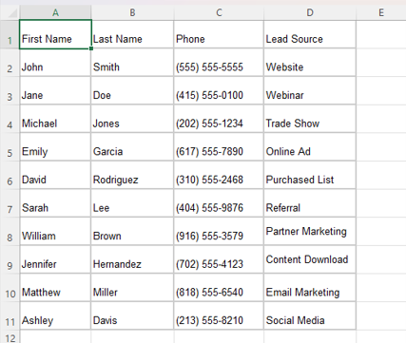
Task: Select the Online Ad cell
Action: click(x=310, y=147)
